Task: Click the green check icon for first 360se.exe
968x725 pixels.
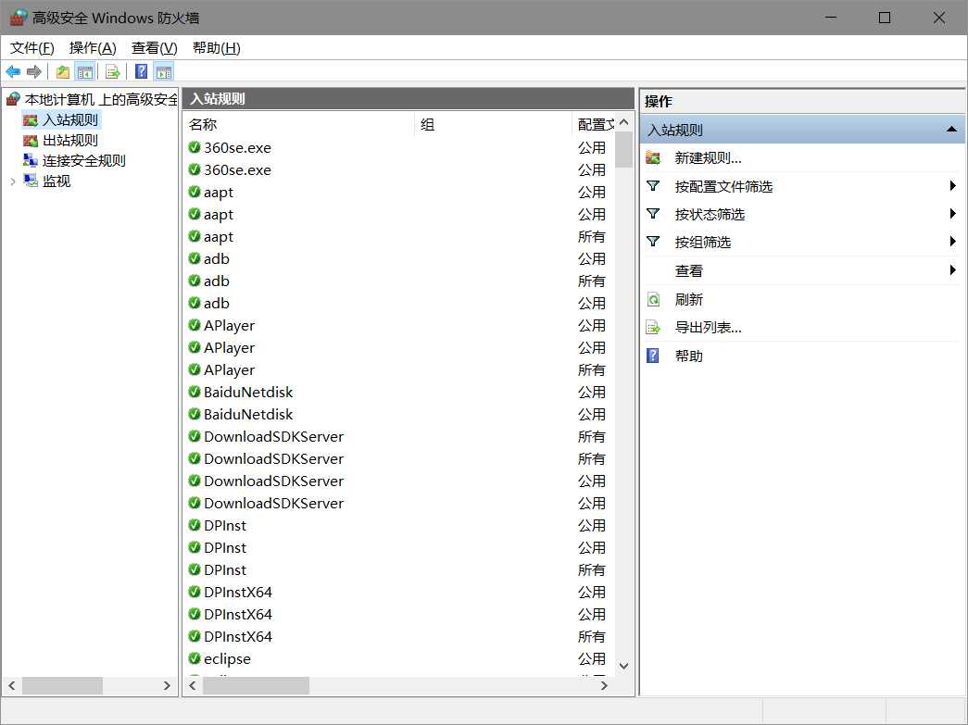Action: [x=195, y=147]
